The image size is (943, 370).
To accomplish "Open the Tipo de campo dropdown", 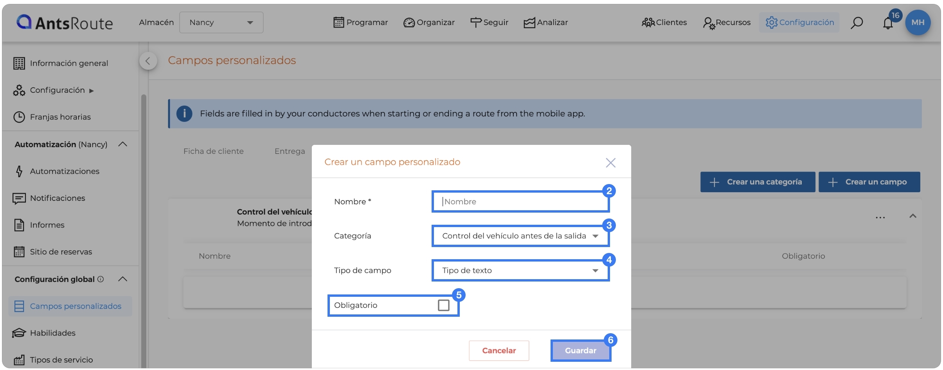I will click(520, 270).
